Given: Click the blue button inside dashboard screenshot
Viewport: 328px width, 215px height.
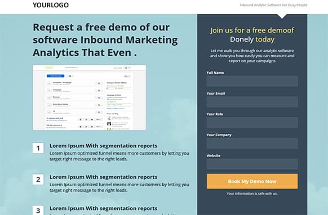Looking at the screenshot, I should tap(55, 76).
